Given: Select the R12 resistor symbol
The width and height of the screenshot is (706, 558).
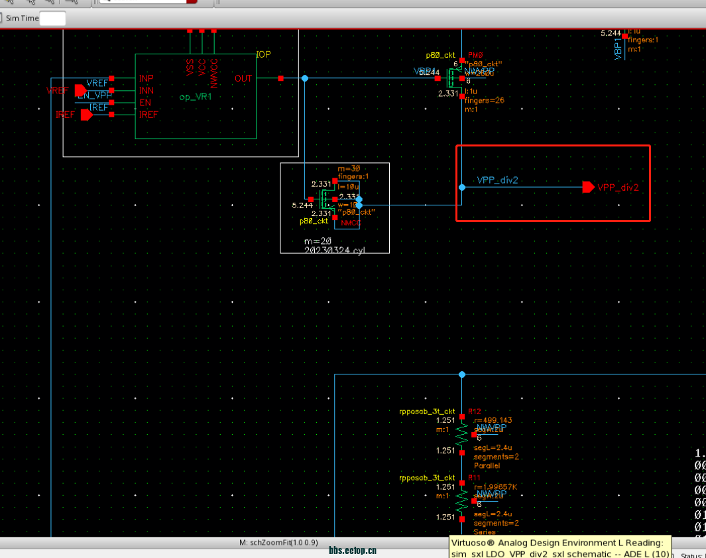Looking at the screenshot, I should [x=462, y=435].
